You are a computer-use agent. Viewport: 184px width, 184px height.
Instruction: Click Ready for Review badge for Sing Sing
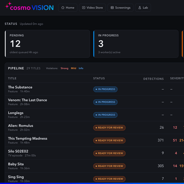point(109,179)
